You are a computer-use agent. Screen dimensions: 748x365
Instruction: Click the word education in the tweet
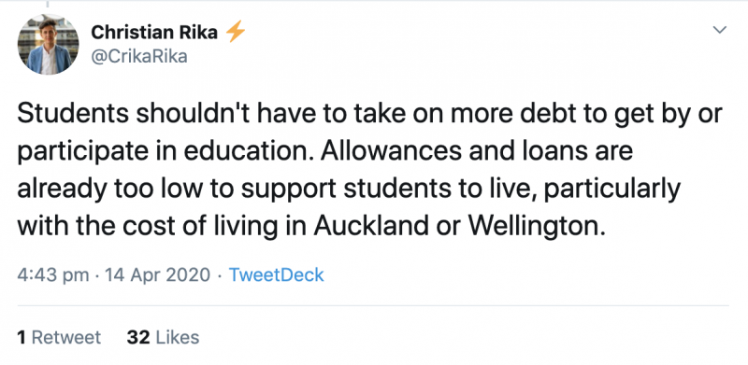pyautogui.click(x=258, y=152)
